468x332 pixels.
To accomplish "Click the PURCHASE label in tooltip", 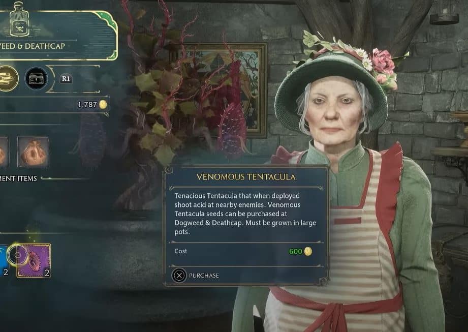I will coord(204,276).
